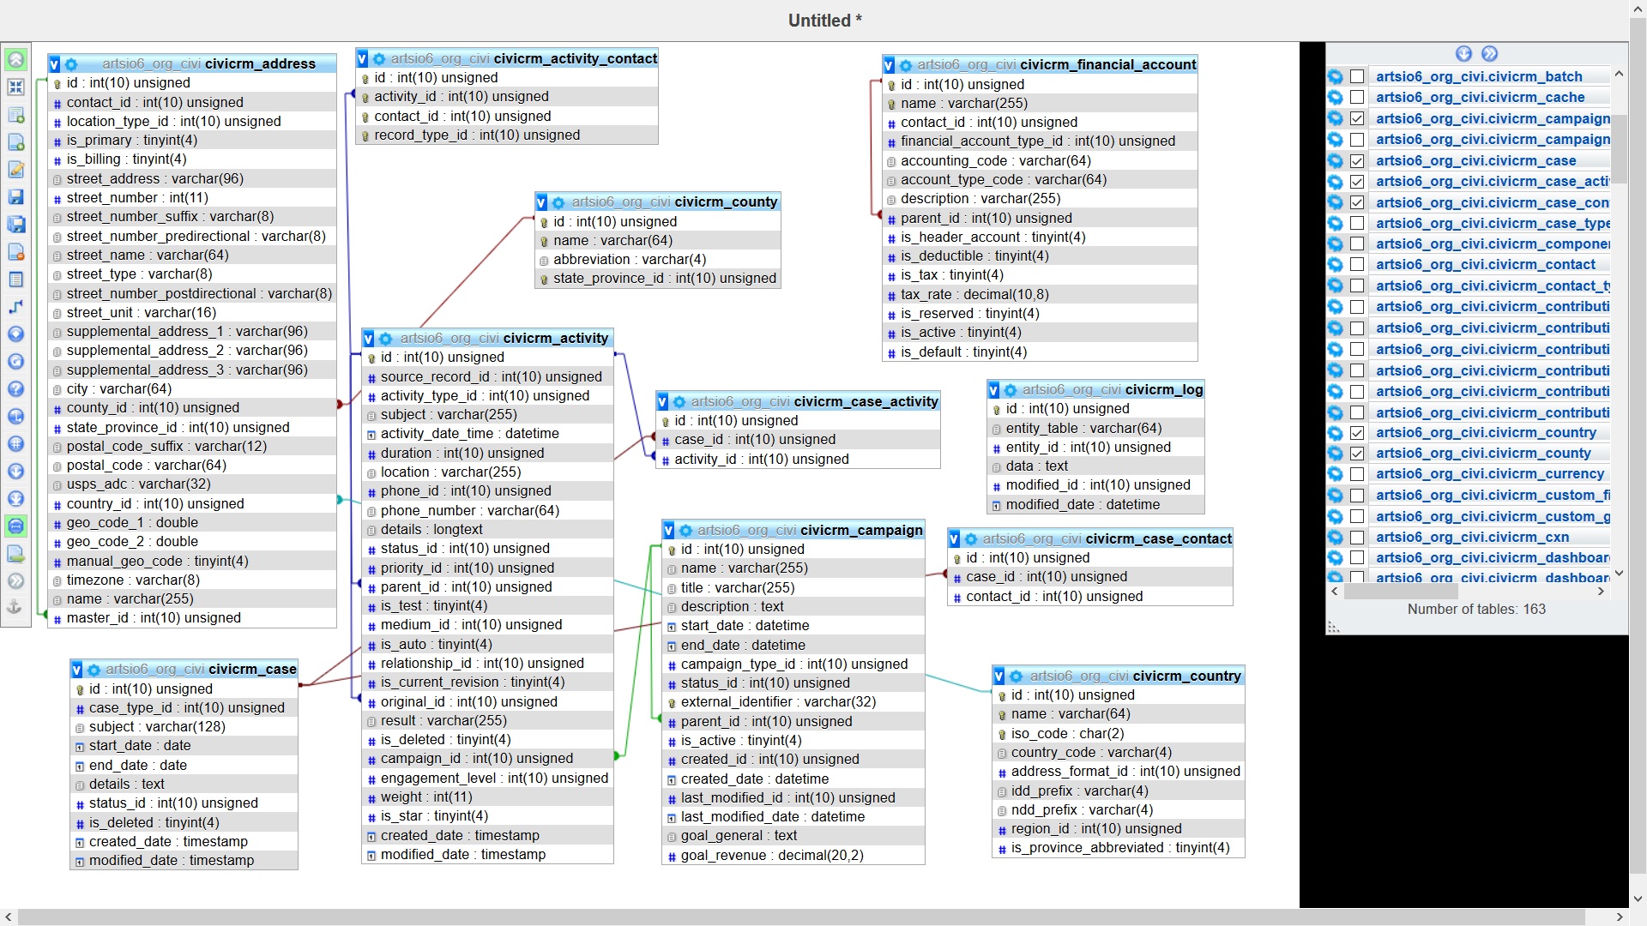Save the current designer page
Screen dimensions: 1647x926
[15, 197]
